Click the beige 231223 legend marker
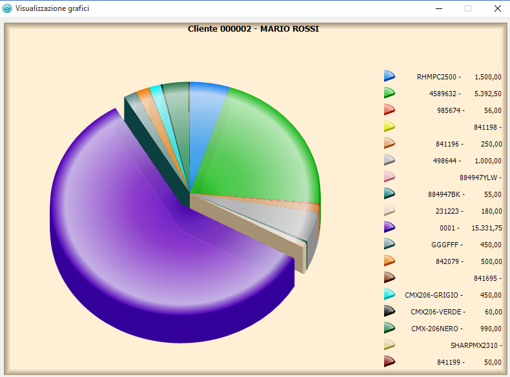 coord(389,210)
